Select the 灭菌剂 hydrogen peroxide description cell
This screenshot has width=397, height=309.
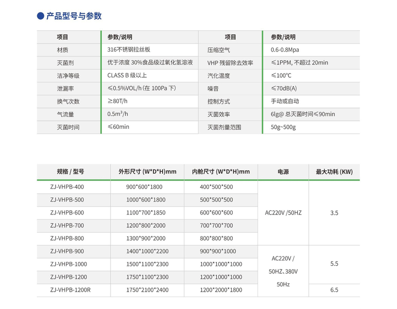[149, 62]
